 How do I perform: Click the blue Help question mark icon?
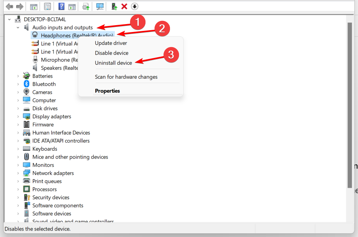pos(62,6)
